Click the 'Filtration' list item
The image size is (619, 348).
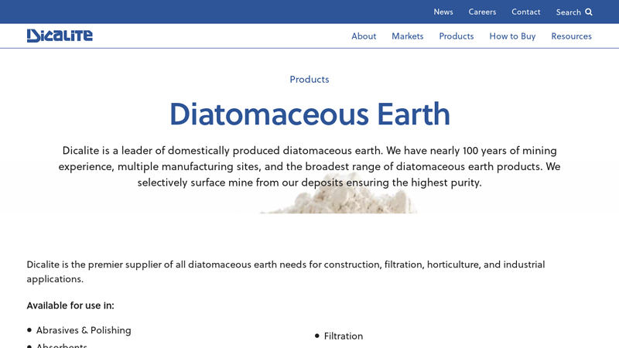[x=343, y=336]
